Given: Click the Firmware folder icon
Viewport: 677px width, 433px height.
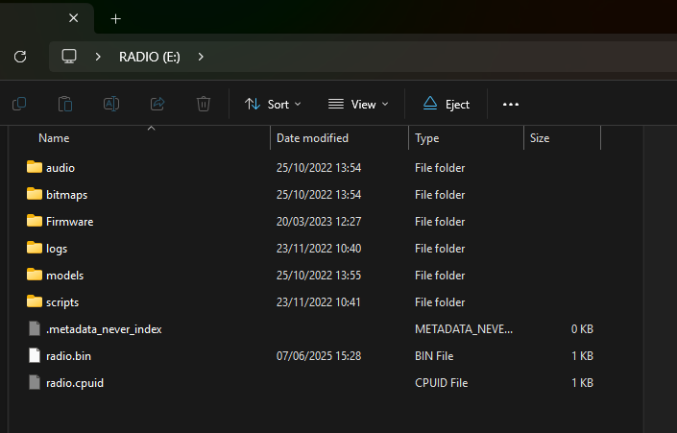Looking at the screenshot, I should point(35,221).
